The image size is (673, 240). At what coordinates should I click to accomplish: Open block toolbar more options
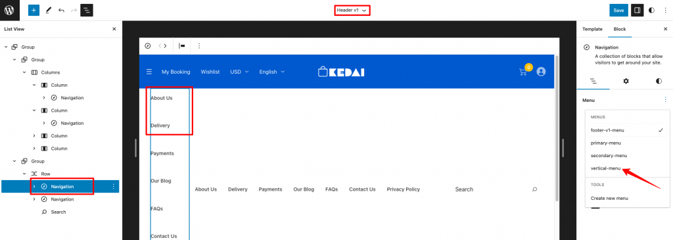point(198,46)
